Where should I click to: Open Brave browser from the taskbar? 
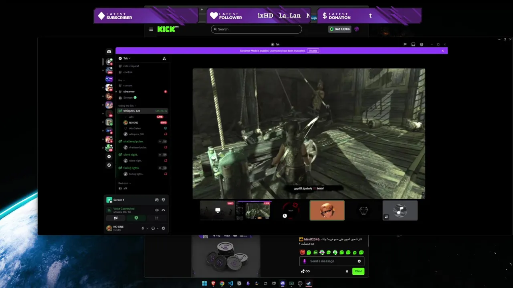coord(213,284)
